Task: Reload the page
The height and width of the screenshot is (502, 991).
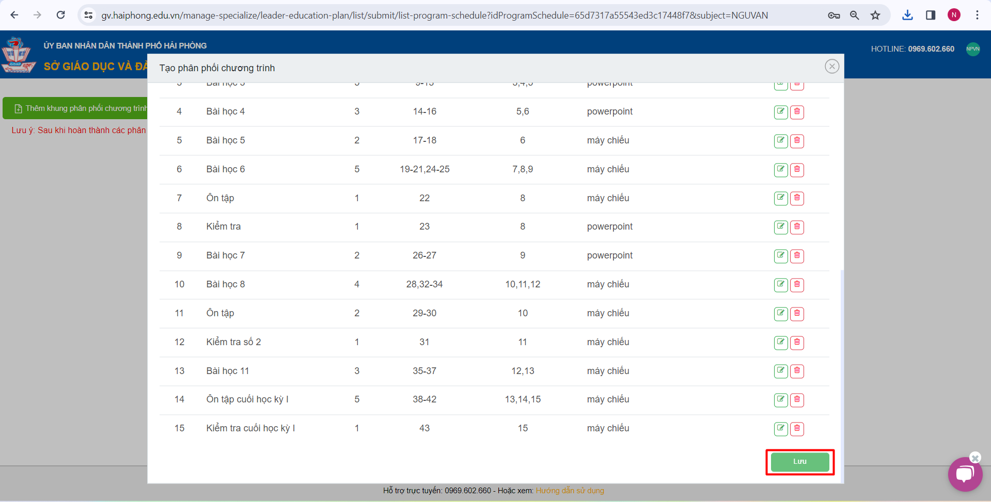Action: 61,15
